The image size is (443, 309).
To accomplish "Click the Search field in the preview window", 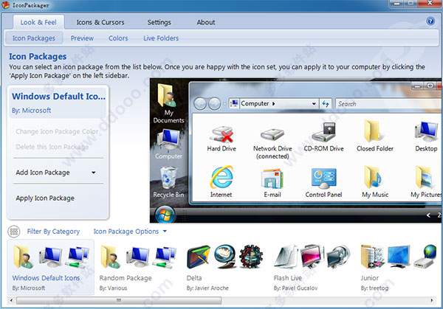I will tap(388, 104).
